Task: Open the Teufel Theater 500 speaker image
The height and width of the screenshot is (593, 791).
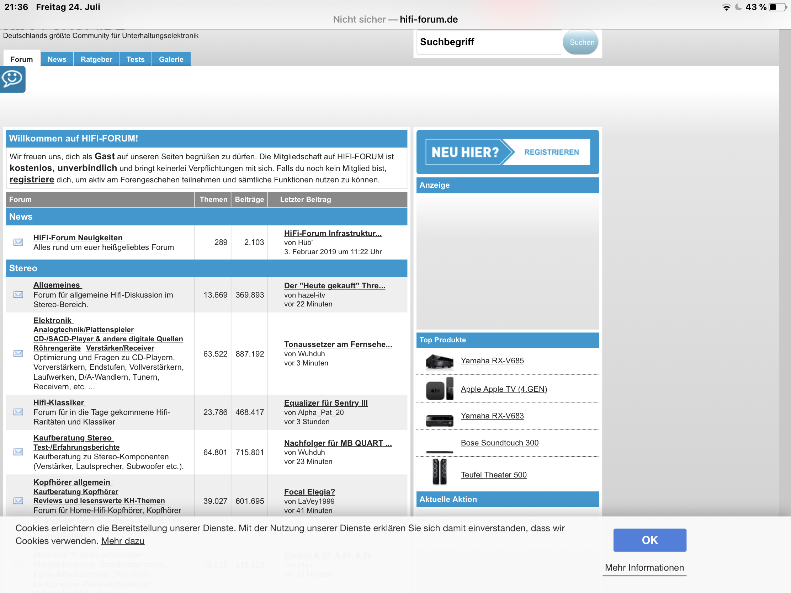Action: point(440,471)
